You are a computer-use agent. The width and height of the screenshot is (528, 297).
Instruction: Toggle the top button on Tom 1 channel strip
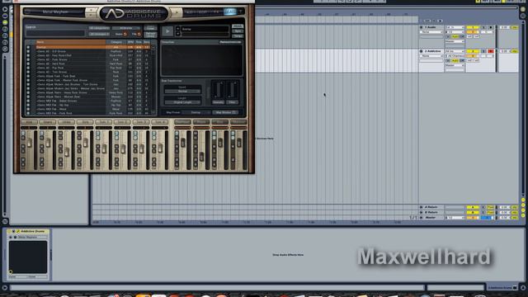pyautogui.click(x=97, y=134)
